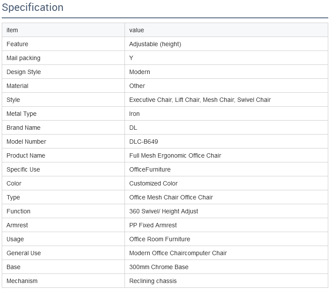Click the Customized Color value

153,183
